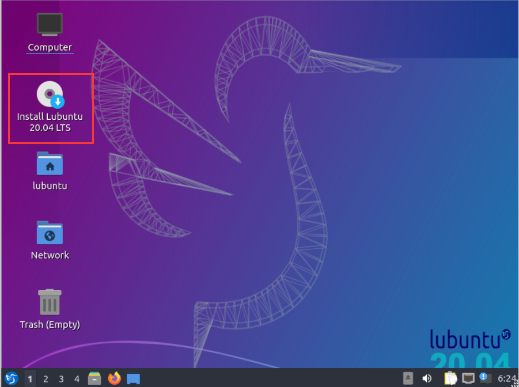The image size is (519, 387).
Task: Click the removable media eject icon
Action: tap(408, 378)
